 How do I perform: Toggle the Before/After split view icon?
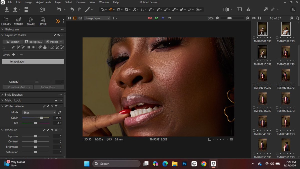[226, 10]
